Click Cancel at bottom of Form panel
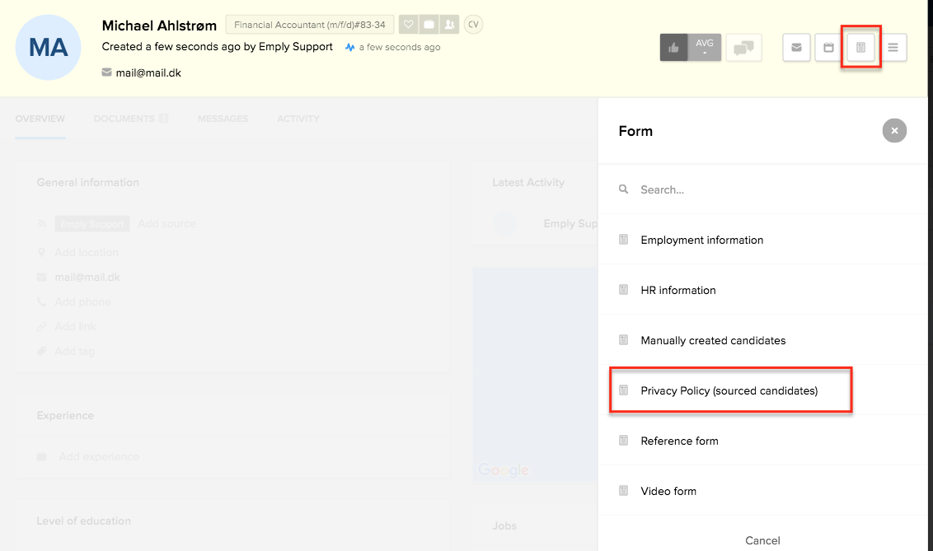 762,540
